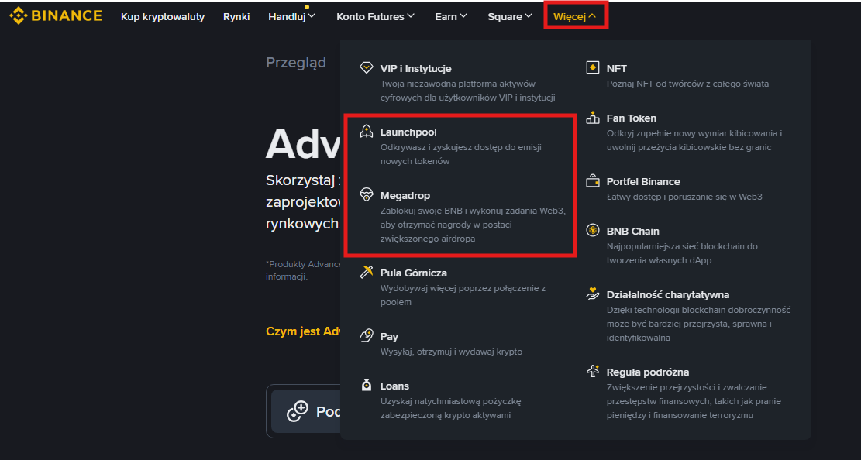
Task: Click text Wydobywaj więcej poprzez połączenie
Action: pyautogui.click(x=463, y=295)
